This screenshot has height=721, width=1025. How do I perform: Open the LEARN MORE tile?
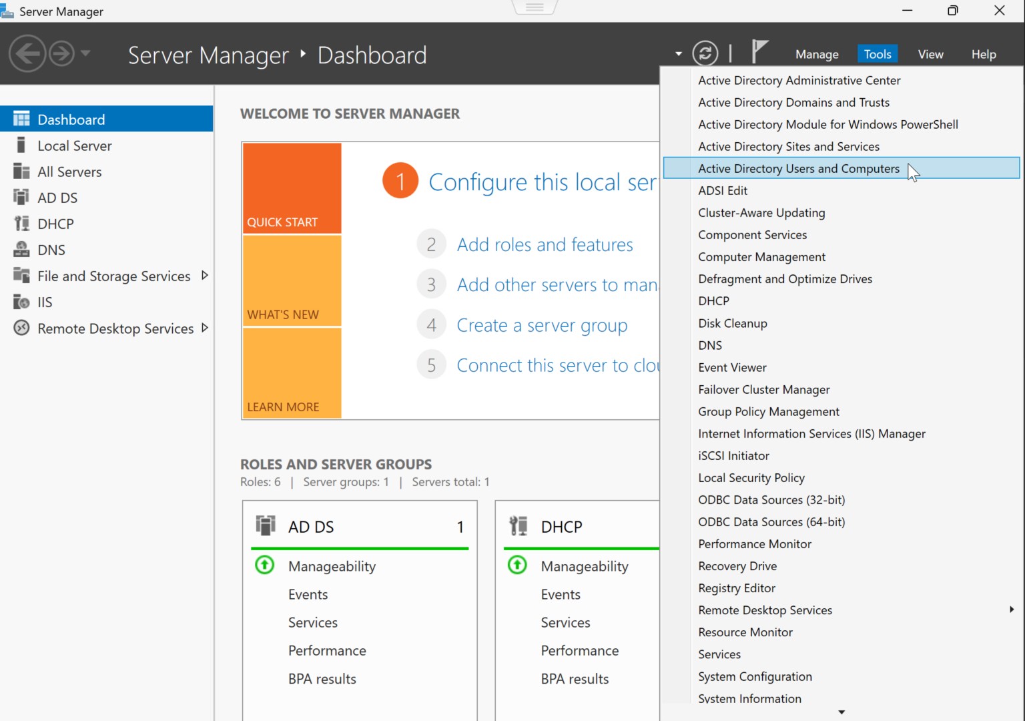point(292,373)
